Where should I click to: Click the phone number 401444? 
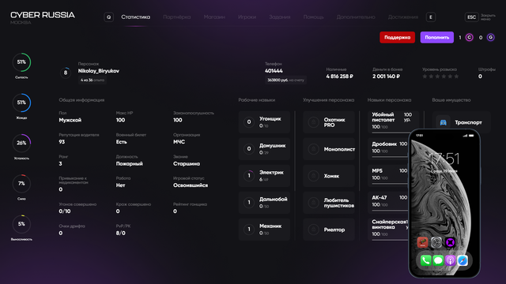(274, 71)
